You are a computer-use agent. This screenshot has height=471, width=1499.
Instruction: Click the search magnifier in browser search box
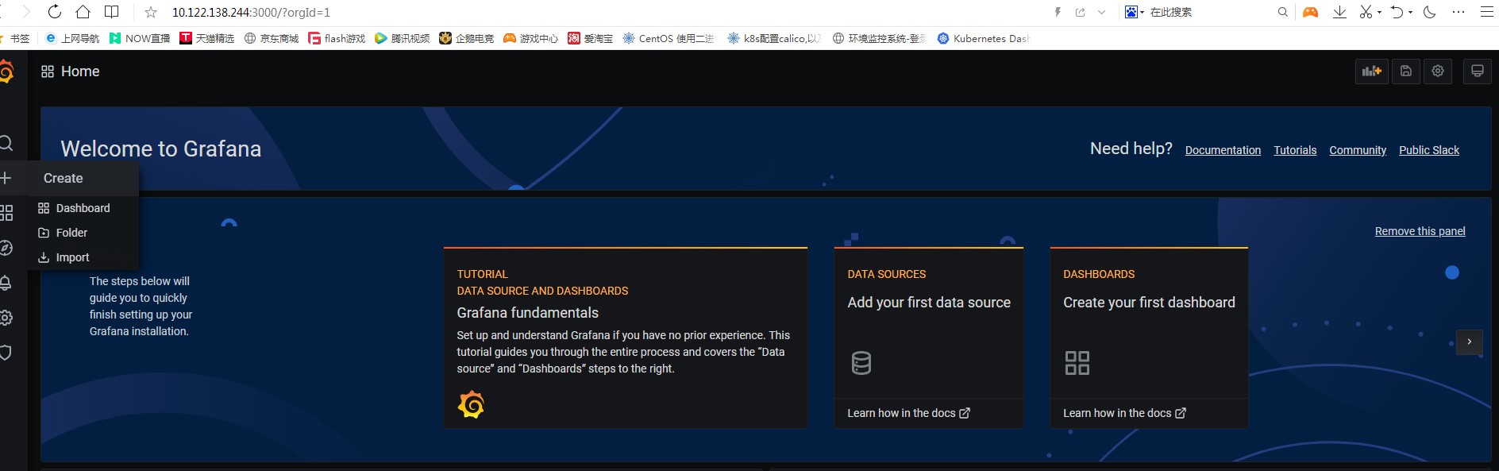[x=1282, y=12]
